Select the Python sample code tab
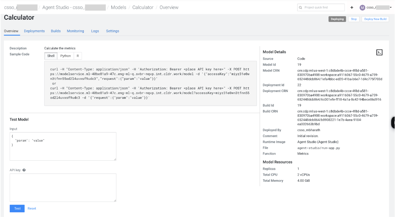 pyautogui.click(x=66, y=56)
